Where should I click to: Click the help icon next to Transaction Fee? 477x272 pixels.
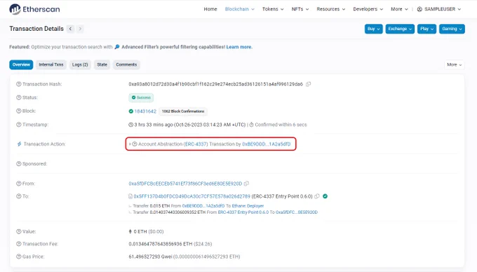(19, 244)
